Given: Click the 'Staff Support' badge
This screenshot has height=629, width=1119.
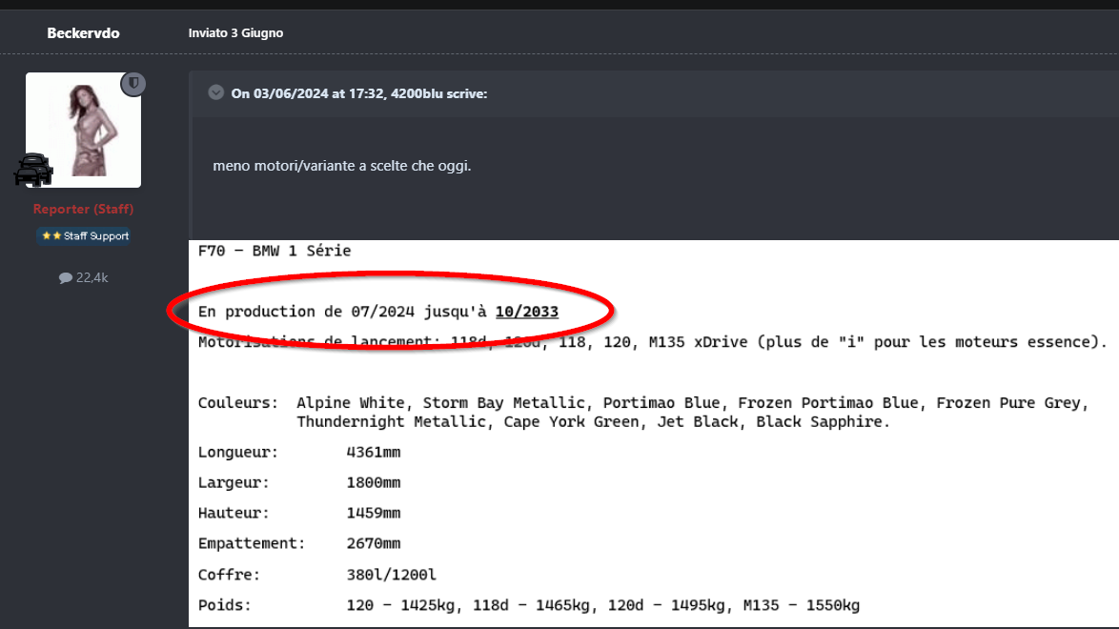Looking at the screenshot, I should click(x=94, y=236).
